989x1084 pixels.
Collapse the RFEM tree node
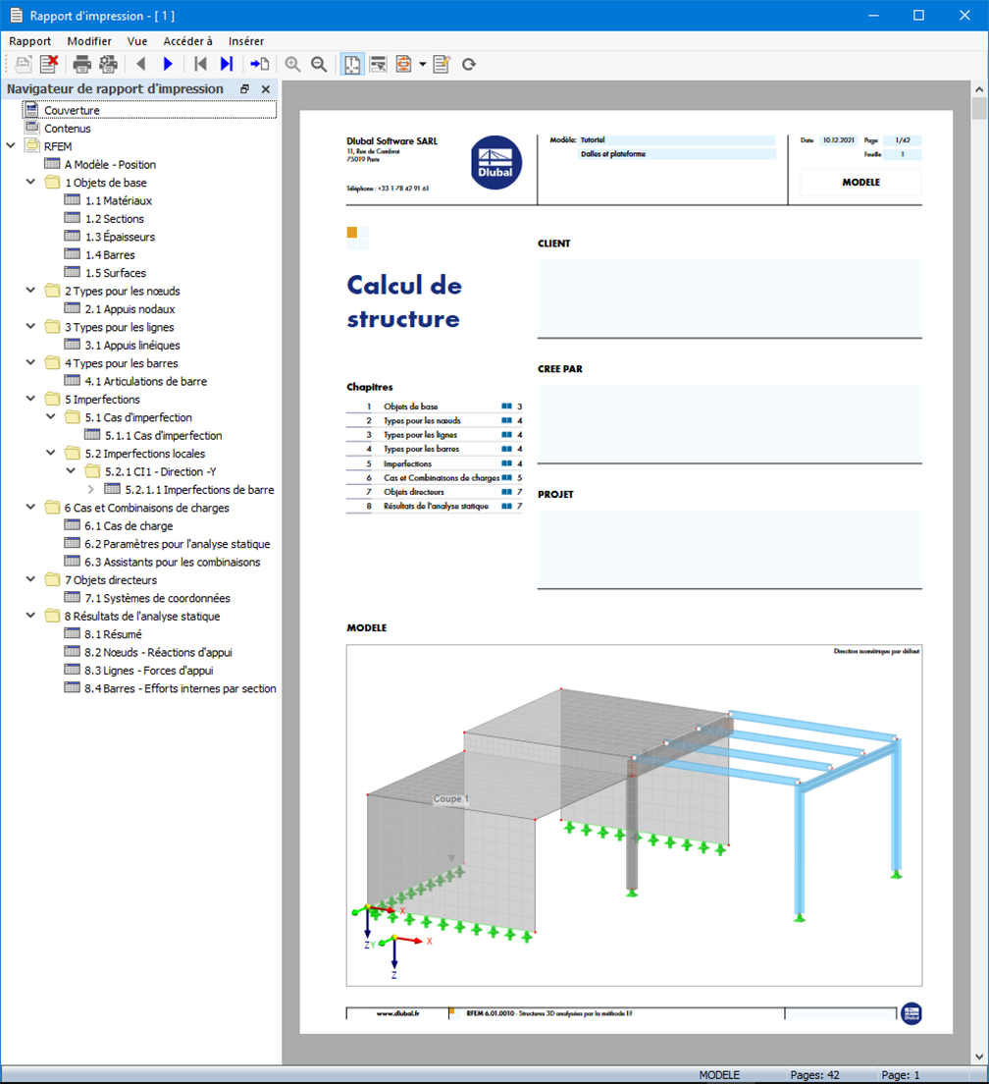(x=11, y=146)
